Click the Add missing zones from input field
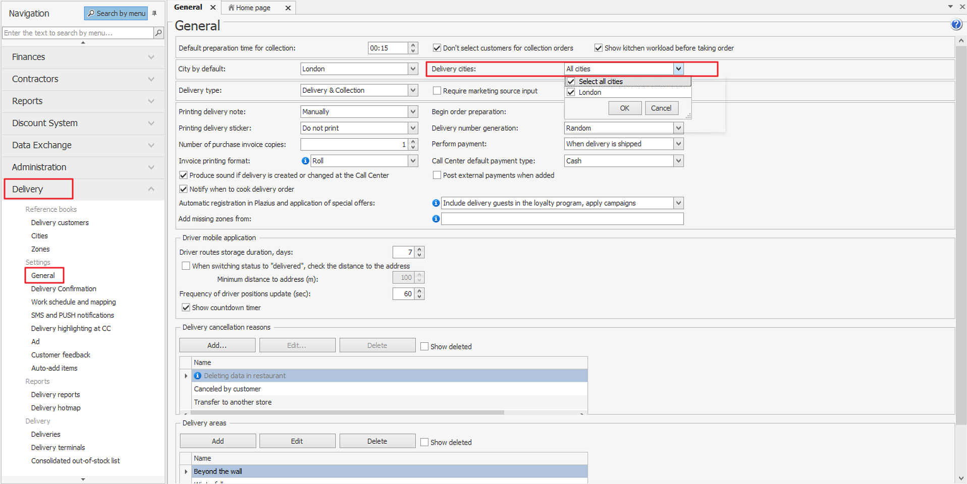Image resolution: width=967 pixels, height=484 pixels. pos(562,219)
